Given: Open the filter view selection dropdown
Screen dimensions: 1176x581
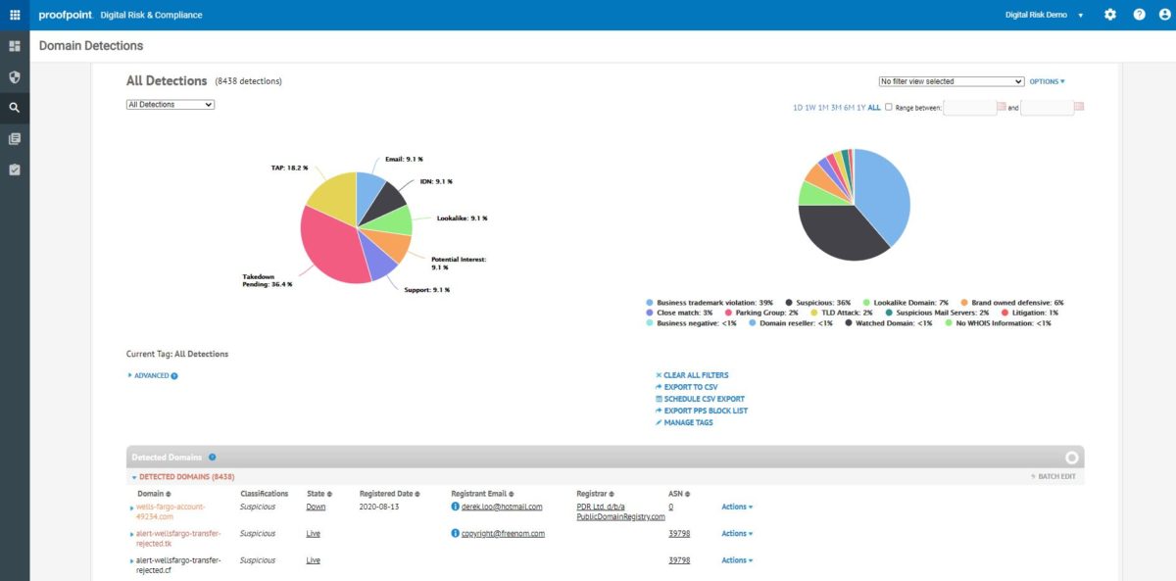Looking at the screenshot, I should [951, 81].
